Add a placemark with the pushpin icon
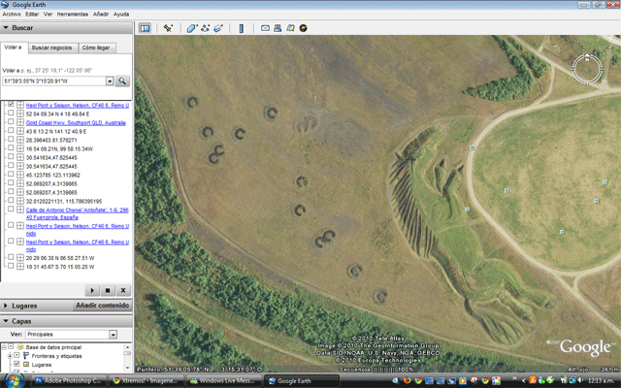Screen dimensions: 621x388 [x=168, y=28]
